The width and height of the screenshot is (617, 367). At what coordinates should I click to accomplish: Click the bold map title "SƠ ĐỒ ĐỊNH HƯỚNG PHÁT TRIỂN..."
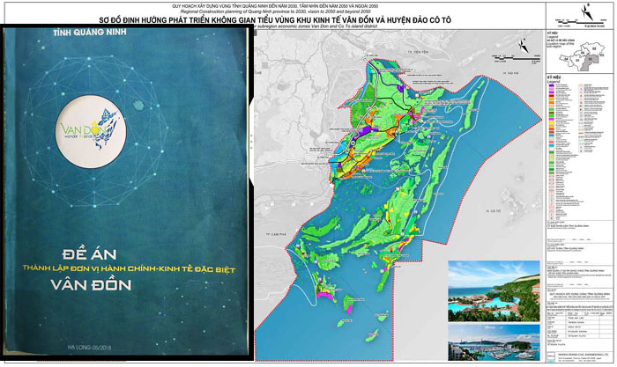tap(275, 20)
